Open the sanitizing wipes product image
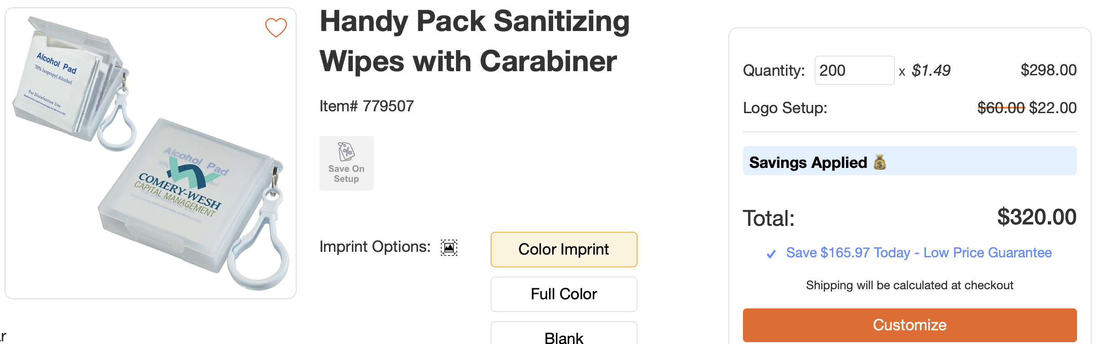1098x344 pixels. [x=151, y=153]
